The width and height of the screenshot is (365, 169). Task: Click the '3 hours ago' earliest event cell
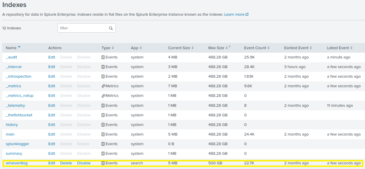tap(295, 67)
